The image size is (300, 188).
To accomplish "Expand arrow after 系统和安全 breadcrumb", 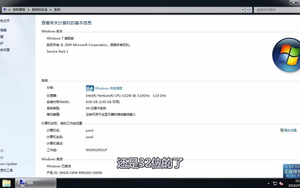I will point(51,10).
